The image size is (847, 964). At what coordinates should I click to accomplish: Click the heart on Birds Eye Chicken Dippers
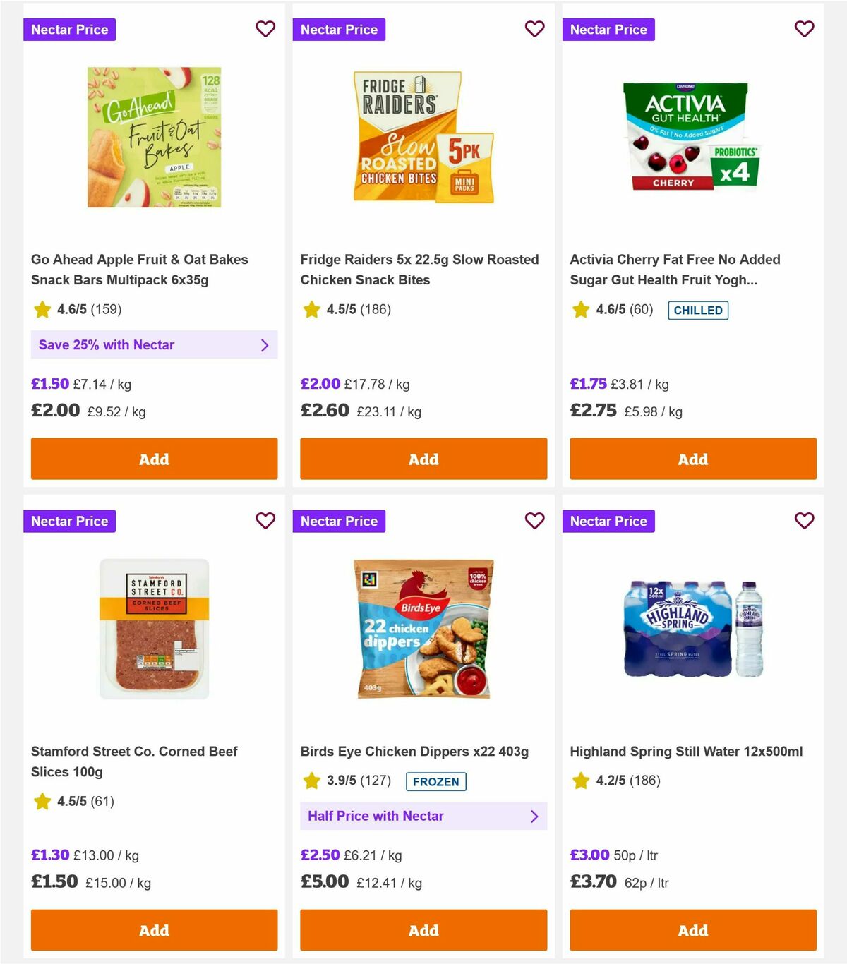pos(535,521)
